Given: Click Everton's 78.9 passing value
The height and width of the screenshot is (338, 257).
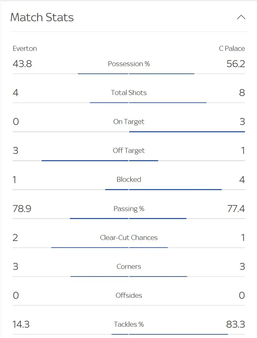Looking at the screenshot, I should (x=22, y=209).
